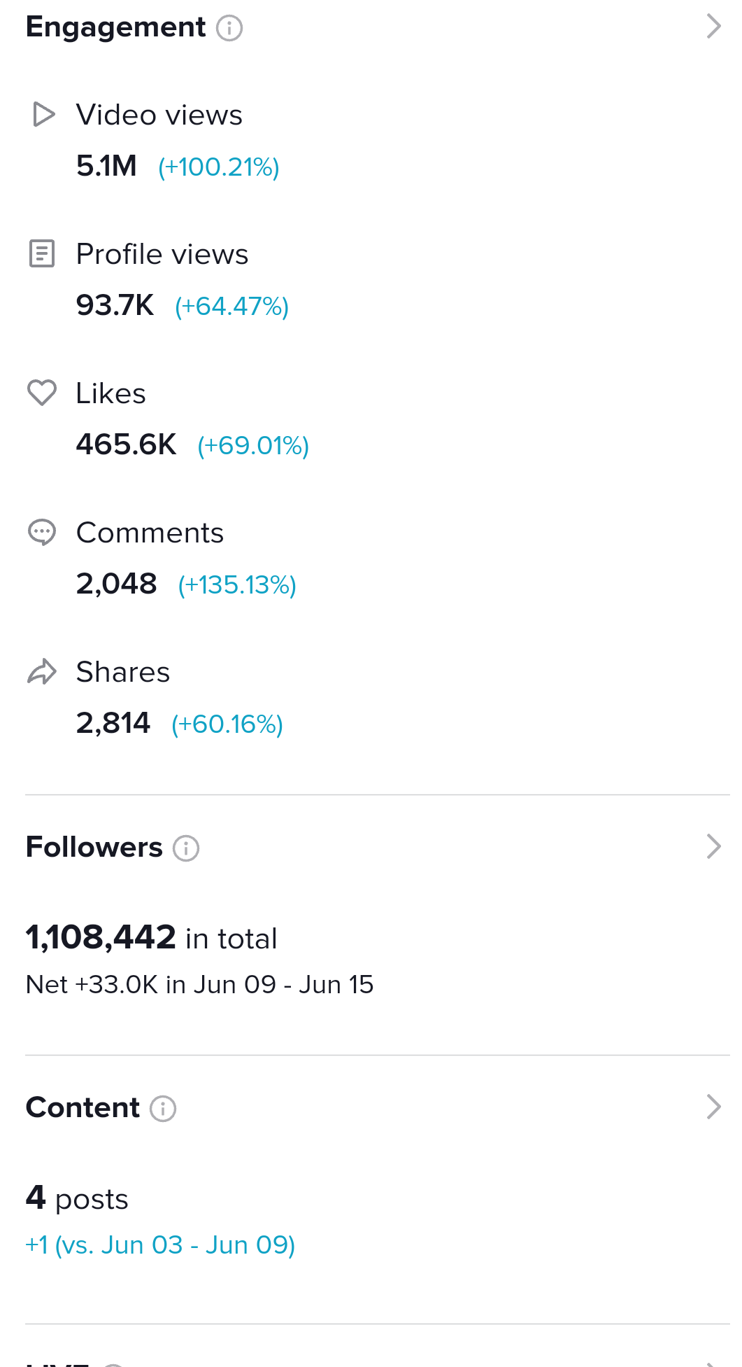Open the Followers info icon
This screenshot has height=1367, width=742.
pyautogui.click(x=186, y=848)
